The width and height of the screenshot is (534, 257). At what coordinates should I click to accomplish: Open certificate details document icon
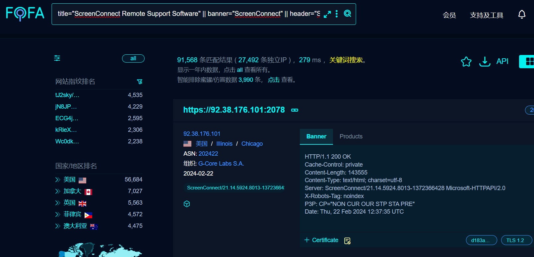point(347,241)
